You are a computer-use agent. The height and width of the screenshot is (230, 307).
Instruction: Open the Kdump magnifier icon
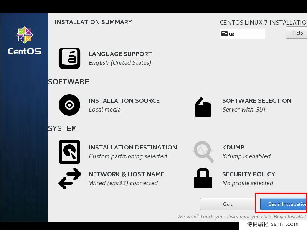click(203, 151)
